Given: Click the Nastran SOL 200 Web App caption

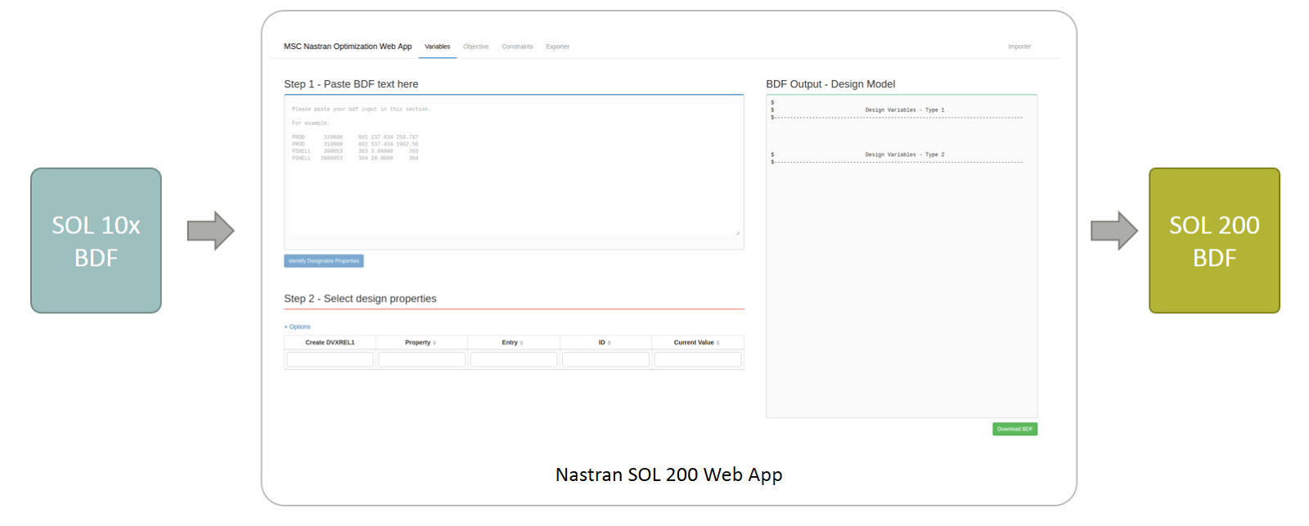Looking at the screenshot, I should pyautogui.click(x=668, y=474).
